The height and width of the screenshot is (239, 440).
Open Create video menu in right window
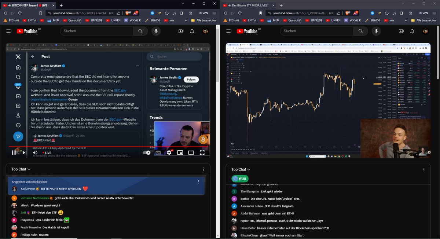pos(401,31)
